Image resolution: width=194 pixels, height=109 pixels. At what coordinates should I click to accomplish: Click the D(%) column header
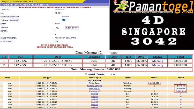(141, 57)
